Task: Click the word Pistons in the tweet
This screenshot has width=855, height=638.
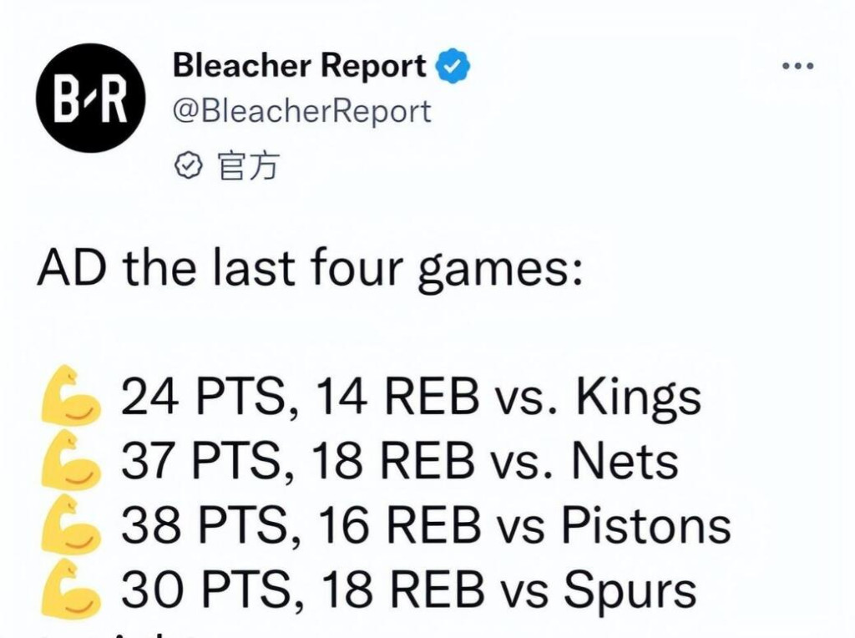Action: (x=646, y=524)
